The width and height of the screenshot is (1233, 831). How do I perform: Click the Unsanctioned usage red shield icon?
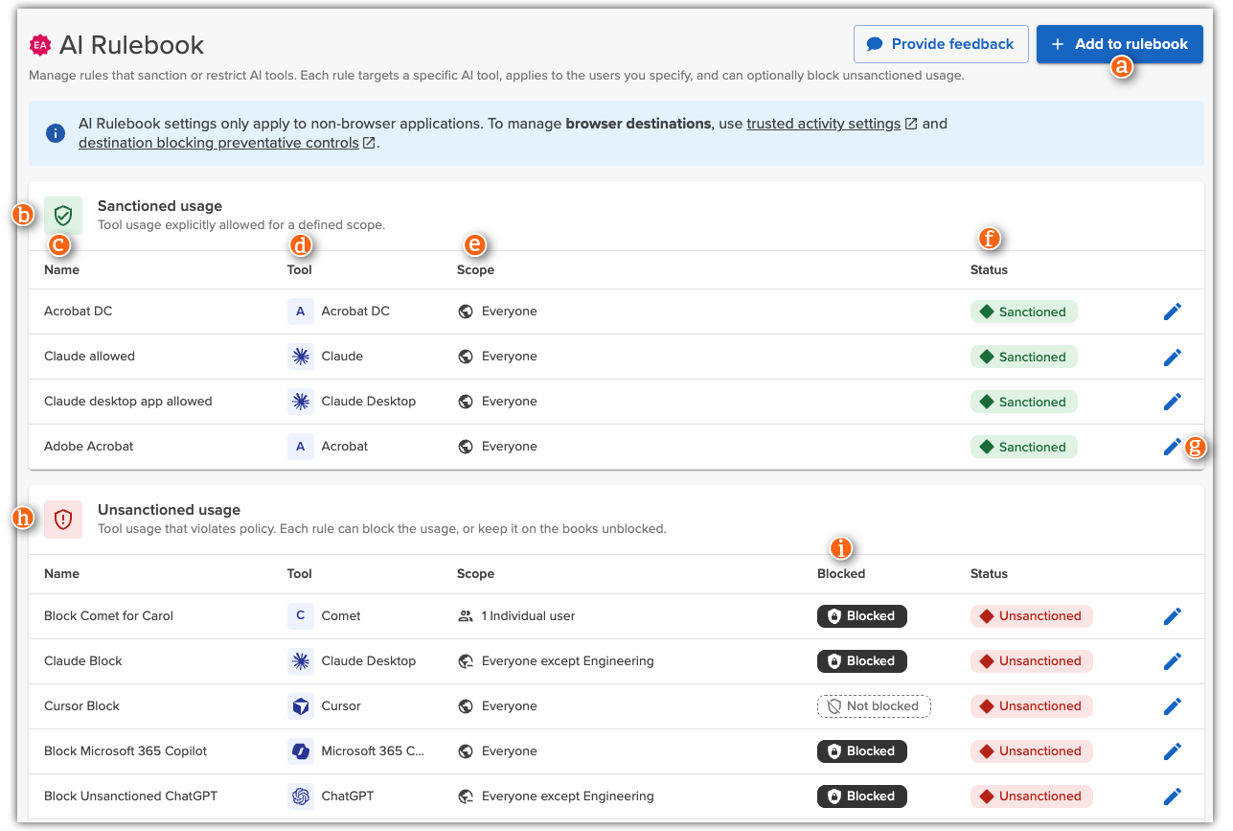63,519
